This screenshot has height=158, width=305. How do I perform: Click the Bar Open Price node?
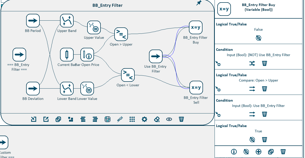87,55
